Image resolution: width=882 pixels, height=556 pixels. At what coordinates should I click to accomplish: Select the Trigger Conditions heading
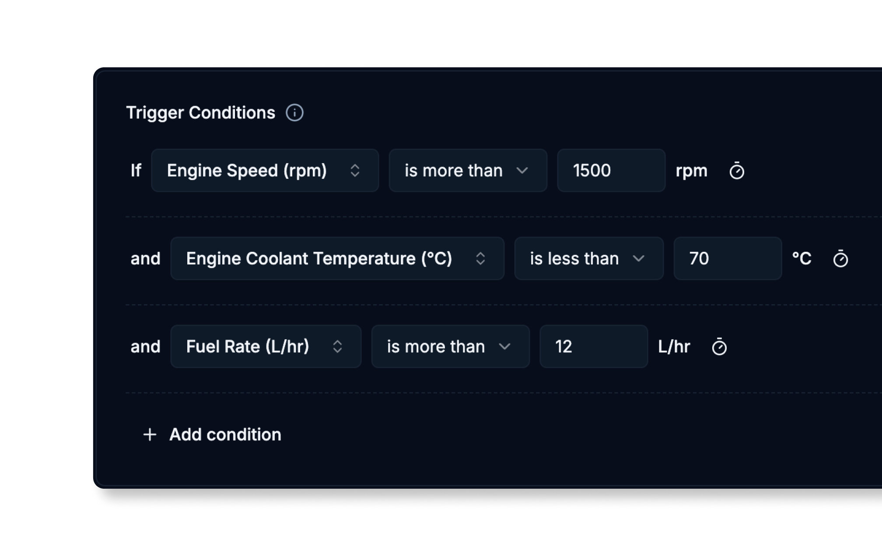click(201, 113)
